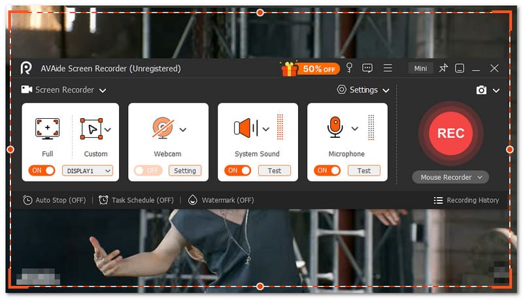Open Task Schedule (OFF) settings
This screenshot has width=523, height=299.
tap(136, 200)
